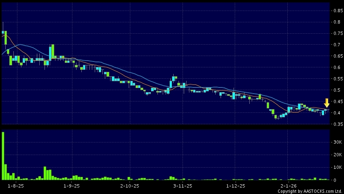
Task: Select the 1-8-25 date label
Action: pos(16,186)
